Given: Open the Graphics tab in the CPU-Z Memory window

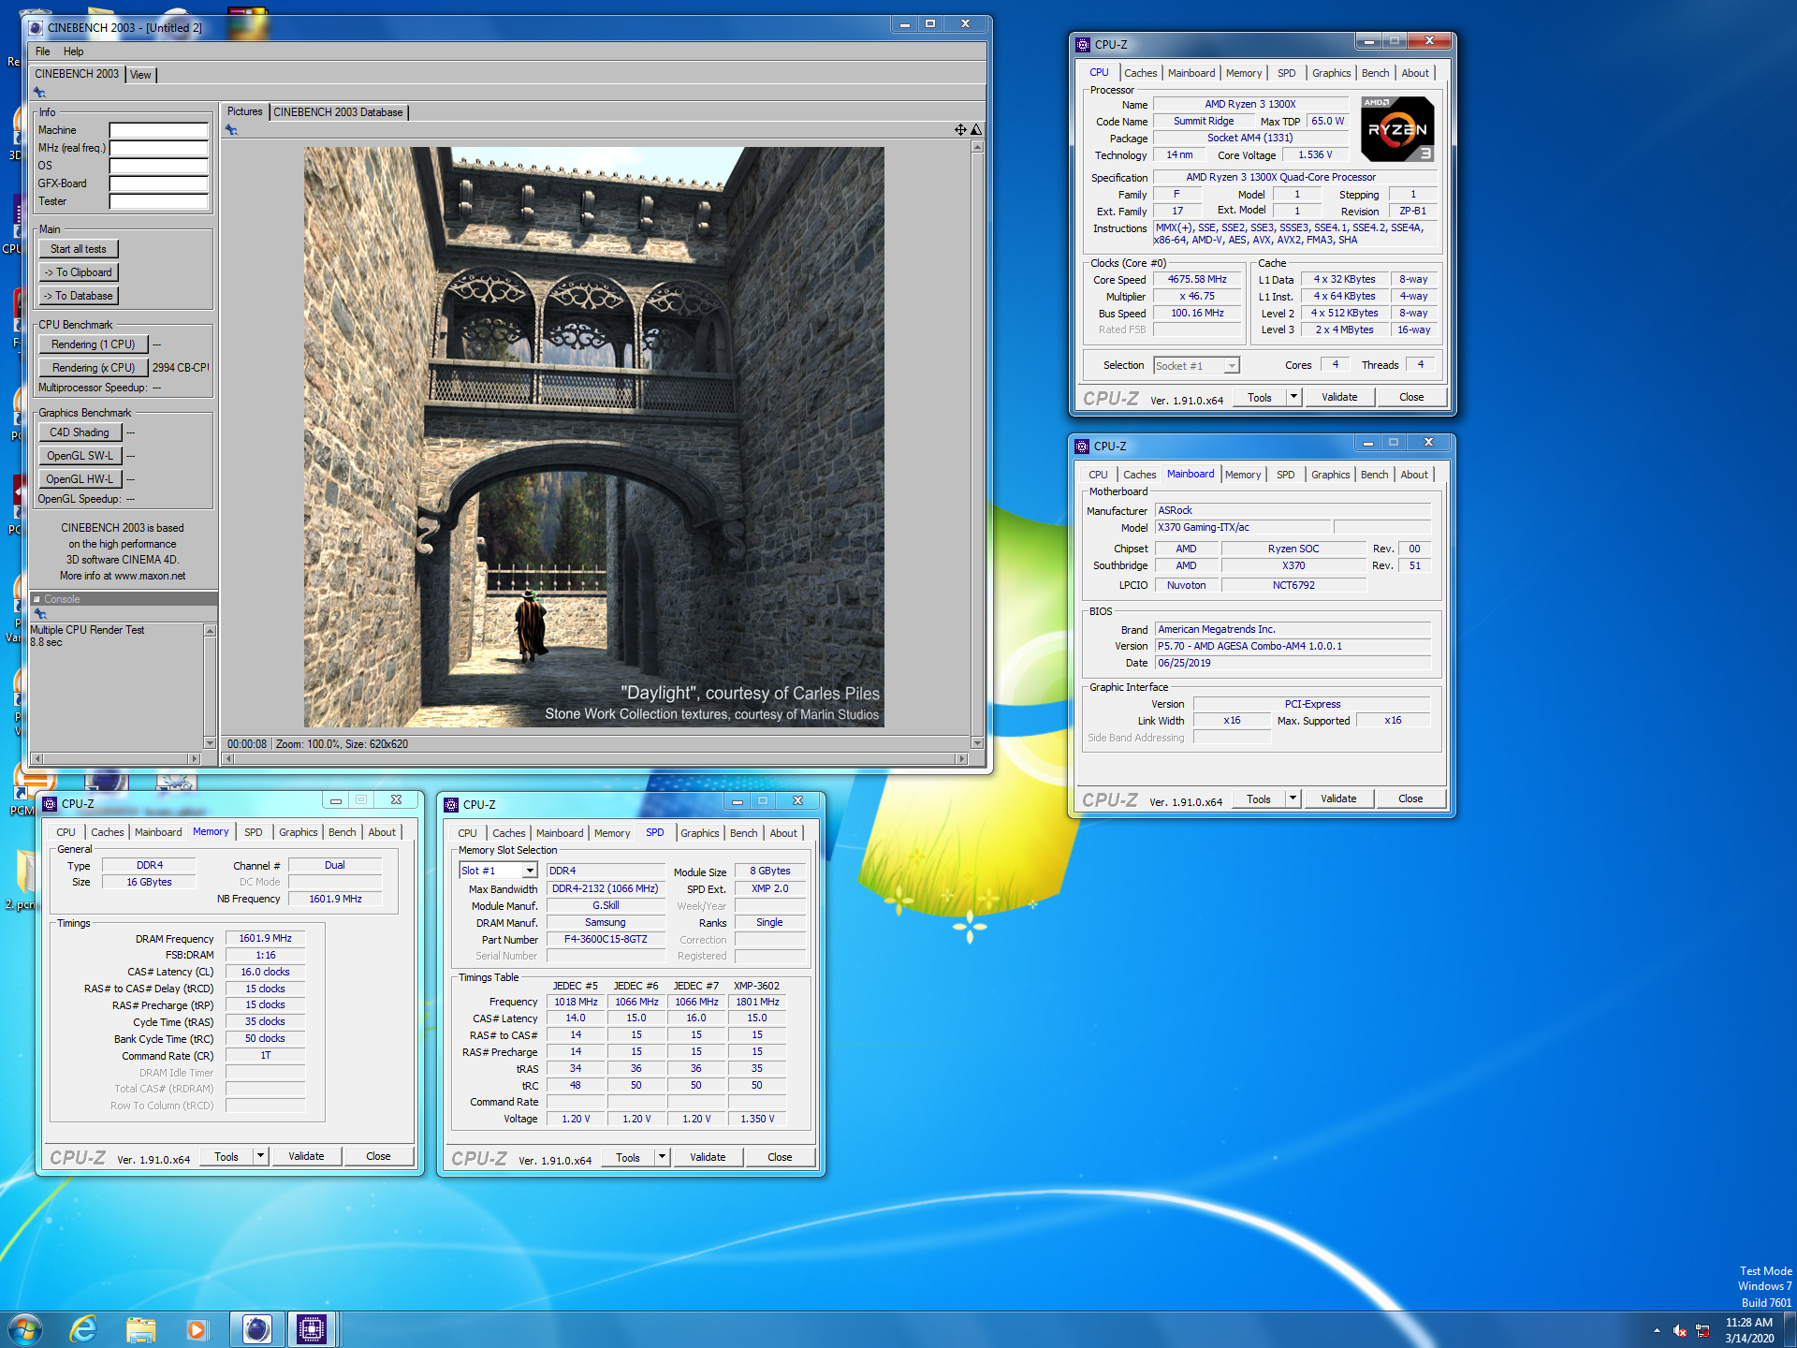Looking at the screenshot, I should pos(298,832).
